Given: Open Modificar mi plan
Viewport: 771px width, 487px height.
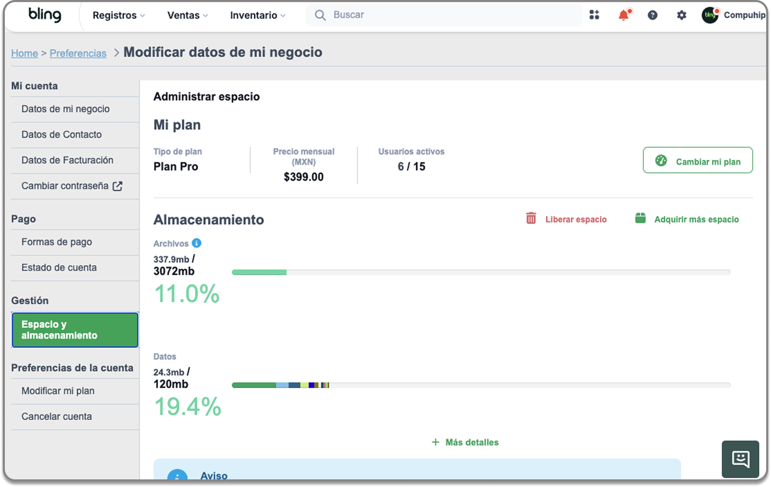Looking at the screenshot, I should (75, 391).
